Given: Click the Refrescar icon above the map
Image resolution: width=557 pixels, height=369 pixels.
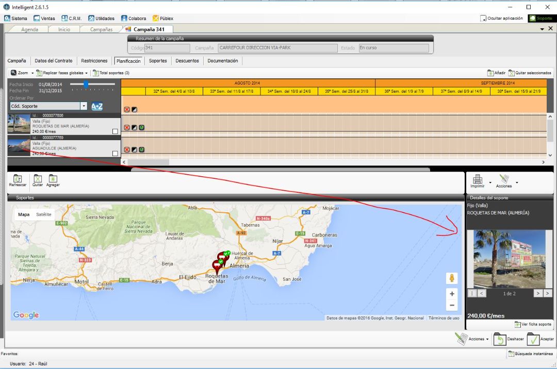Looking at the screenshot, I should (x=18, y=178).
